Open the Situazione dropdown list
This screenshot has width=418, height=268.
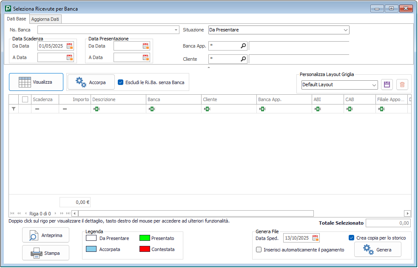click(345, 30)
